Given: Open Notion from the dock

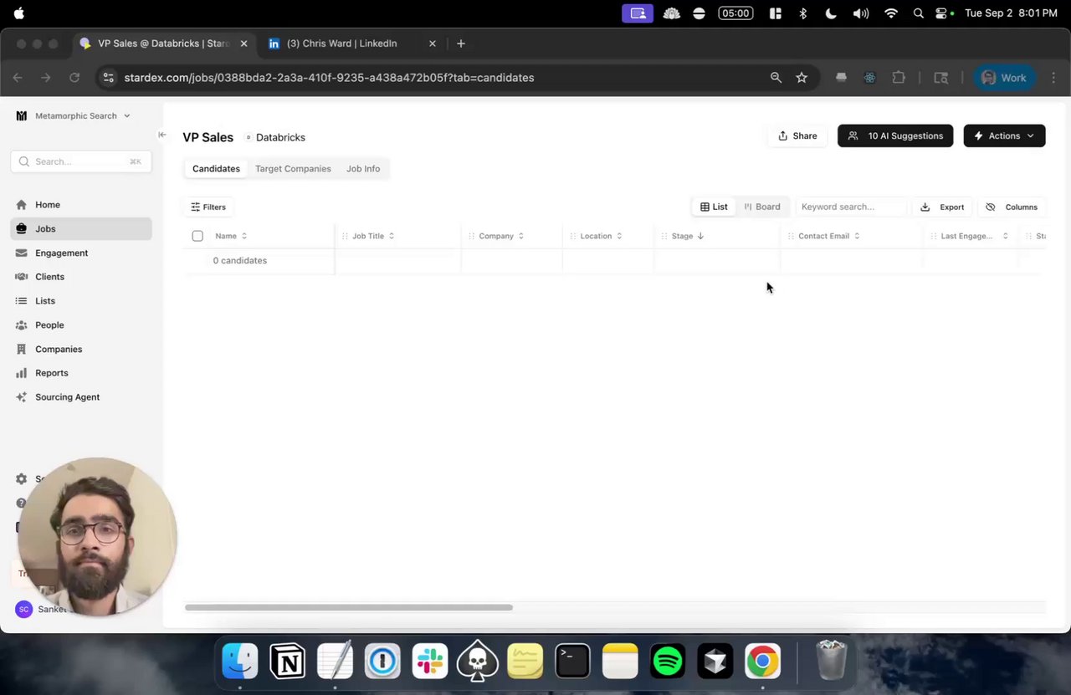Looking at the screenshot, I should 287,662.
